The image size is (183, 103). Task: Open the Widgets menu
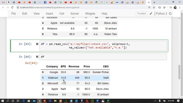tap(90, 13)
